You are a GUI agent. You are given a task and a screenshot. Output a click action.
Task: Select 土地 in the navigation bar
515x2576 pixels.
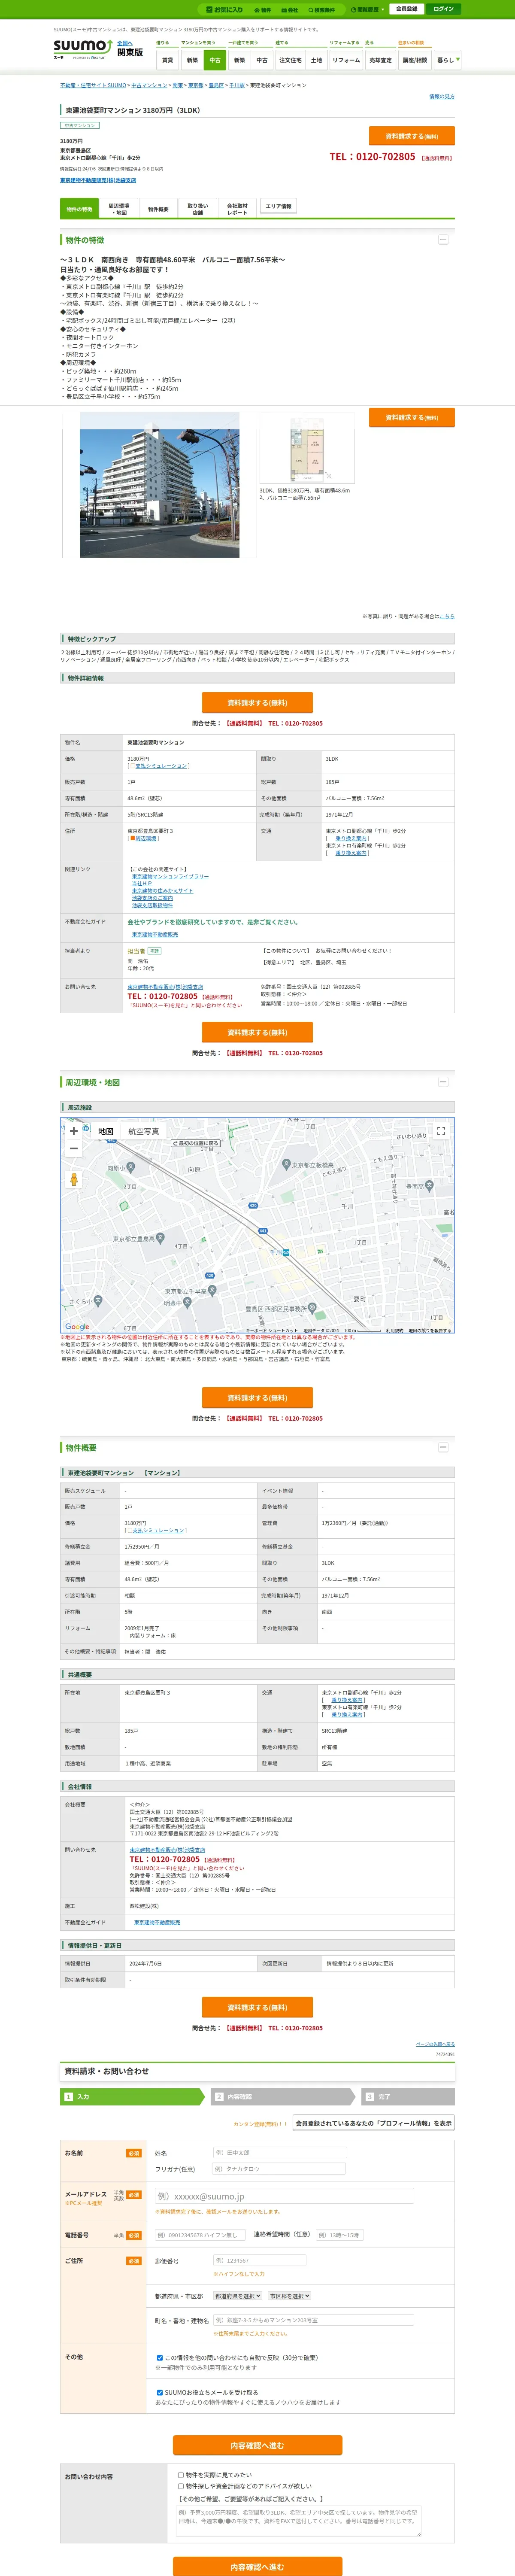[x=316, y=60]
